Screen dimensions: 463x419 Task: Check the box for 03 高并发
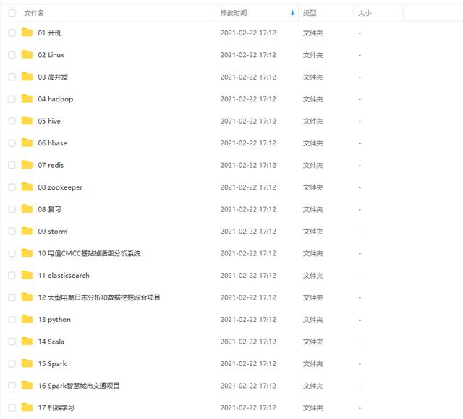[12, 77]
